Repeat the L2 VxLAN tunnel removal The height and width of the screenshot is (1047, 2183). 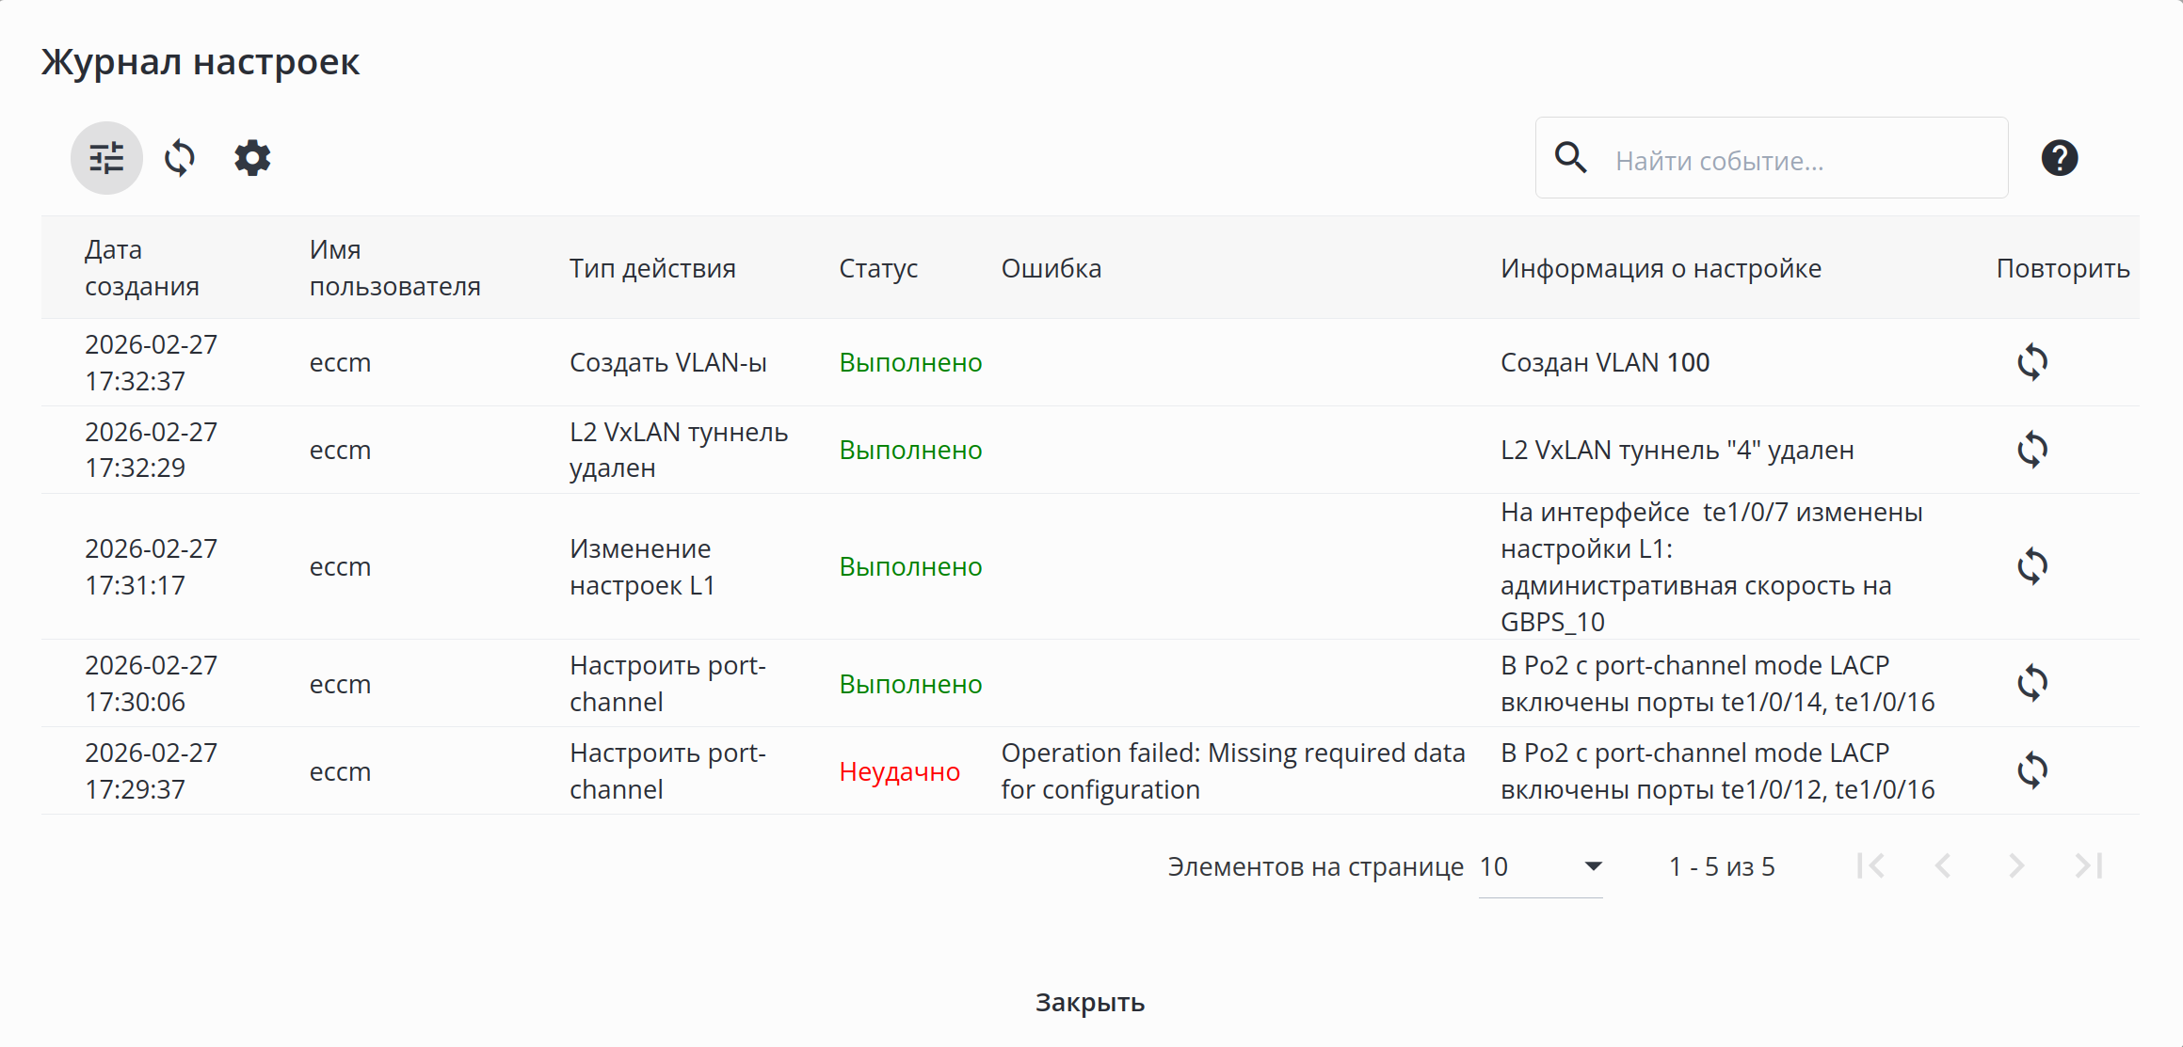point(2032,450)
